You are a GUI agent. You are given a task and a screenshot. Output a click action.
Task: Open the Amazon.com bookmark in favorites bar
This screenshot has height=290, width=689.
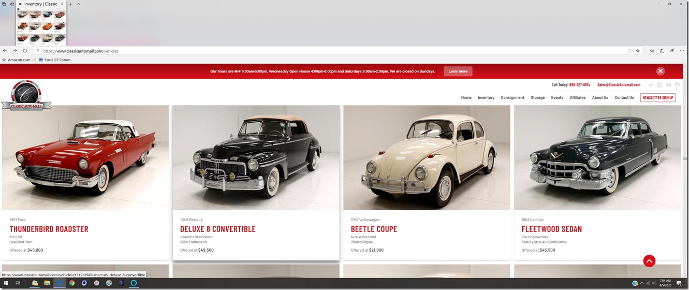pyautogui.click(x=19, y=60)
